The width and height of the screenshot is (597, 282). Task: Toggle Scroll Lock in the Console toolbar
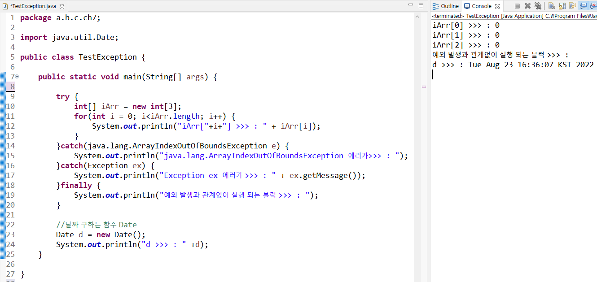coord(562,6)
